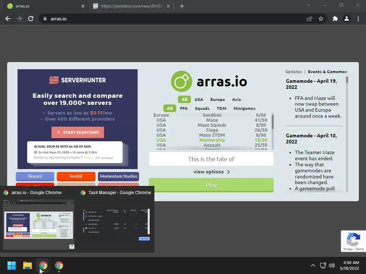Select the Europe Sandbox server row

point(210,115)
